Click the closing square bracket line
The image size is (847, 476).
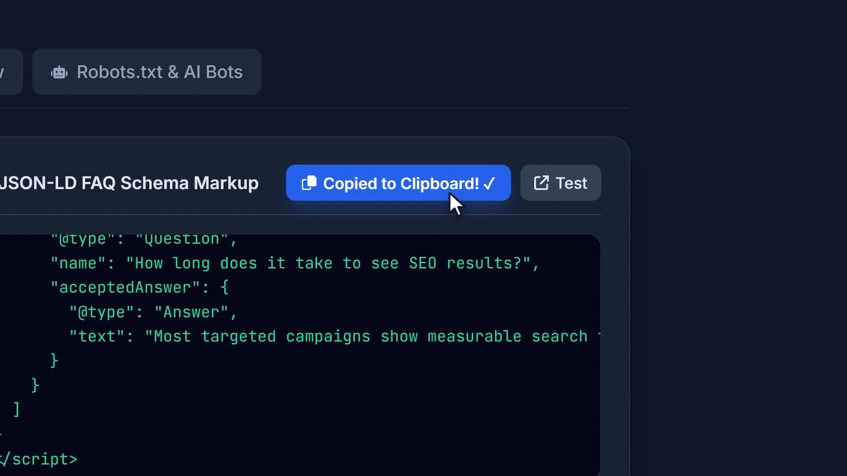pyautogui.click(x=16, y=409)
